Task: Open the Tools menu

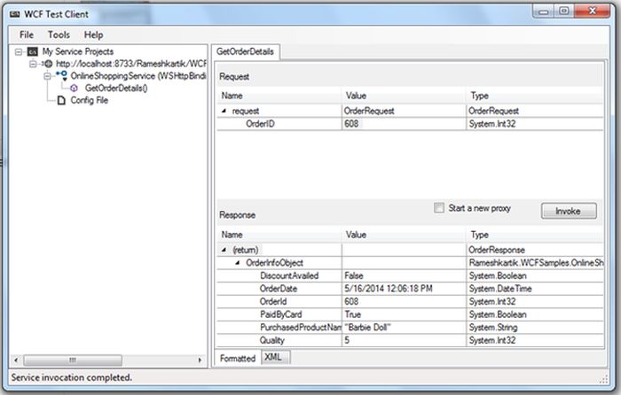Action: 59,35
